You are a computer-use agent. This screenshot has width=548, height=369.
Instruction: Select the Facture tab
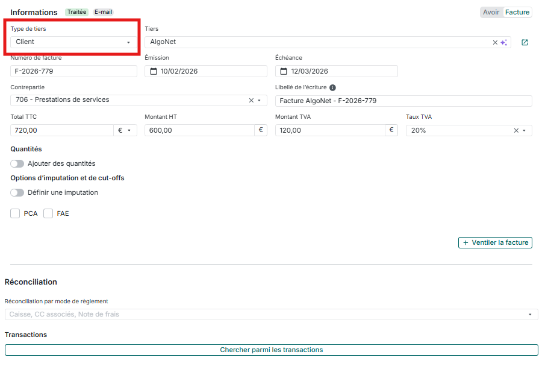pos(517,12)
